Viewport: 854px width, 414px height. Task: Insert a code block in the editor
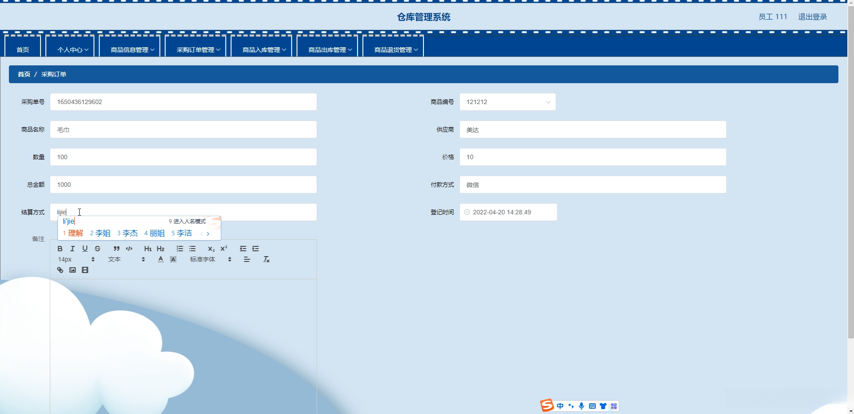(x=129, y=249)
